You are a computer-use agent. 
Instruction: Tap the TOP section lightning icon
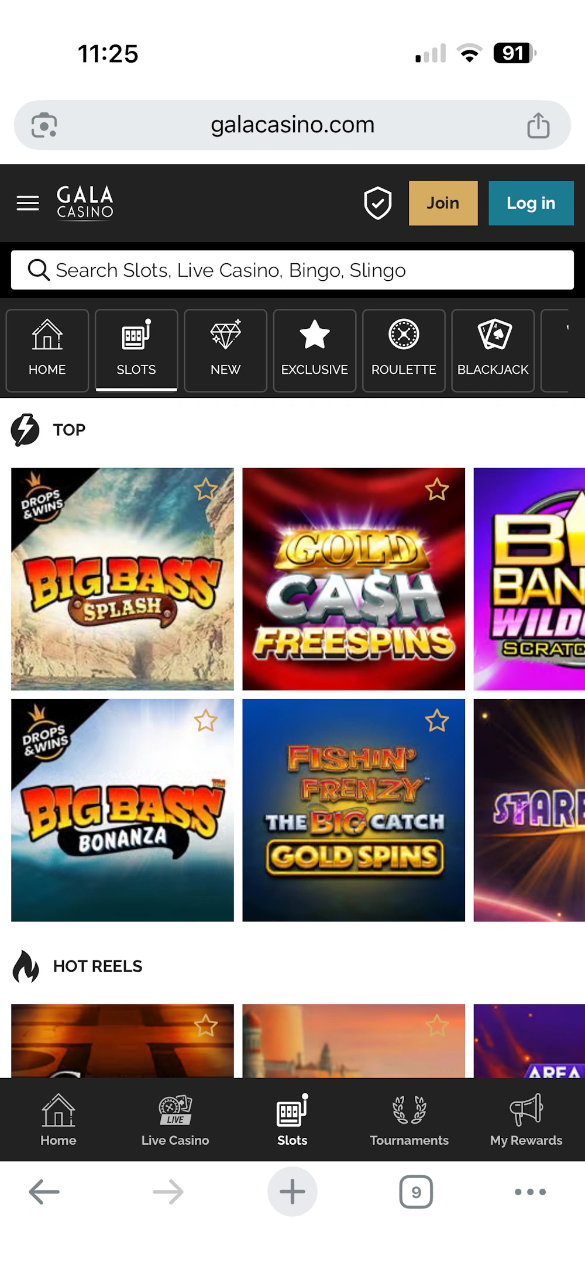coord(25,430)
